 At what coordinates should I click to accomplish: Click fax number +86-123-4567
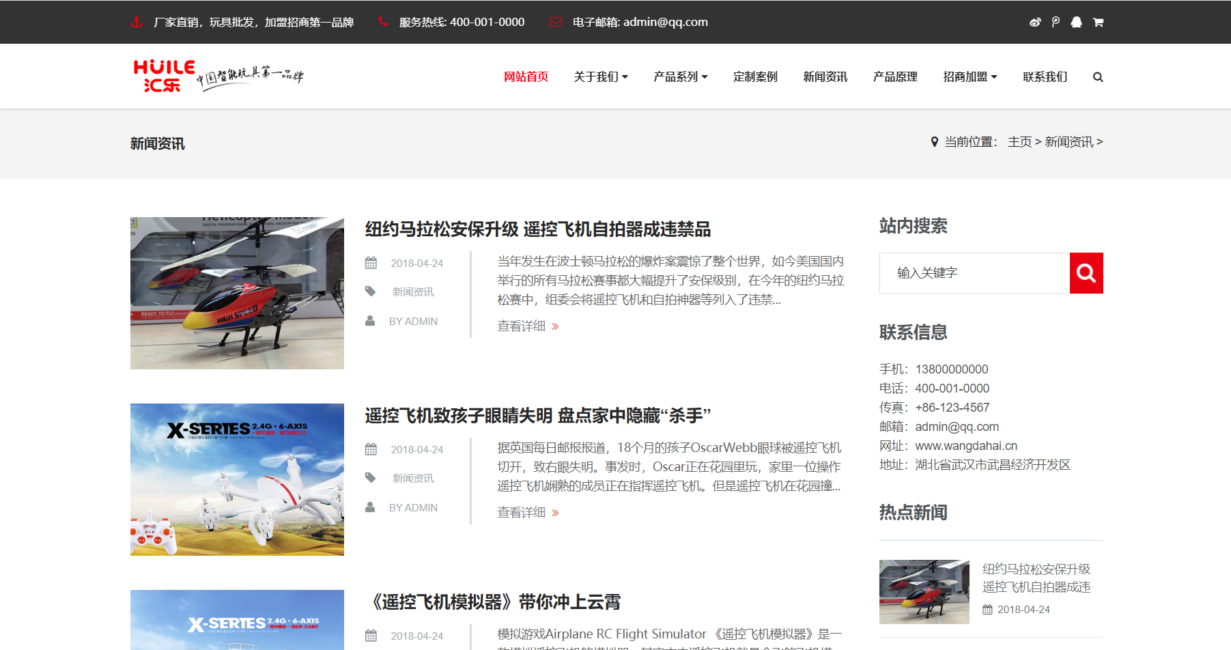click(952, 408)
